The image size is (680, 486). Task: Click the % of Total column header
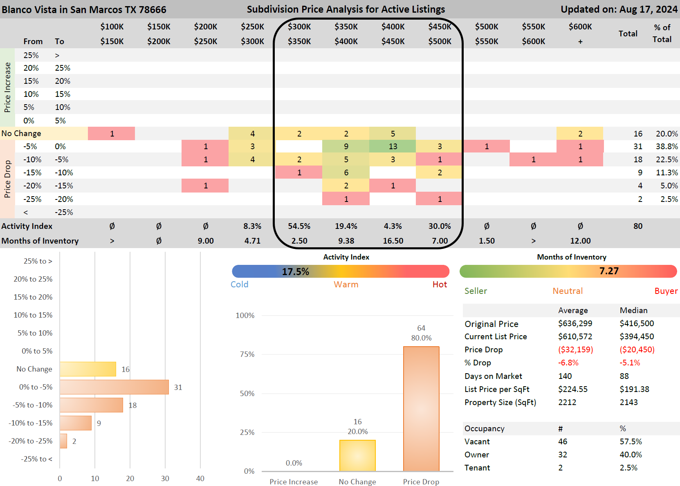[662, 33]
